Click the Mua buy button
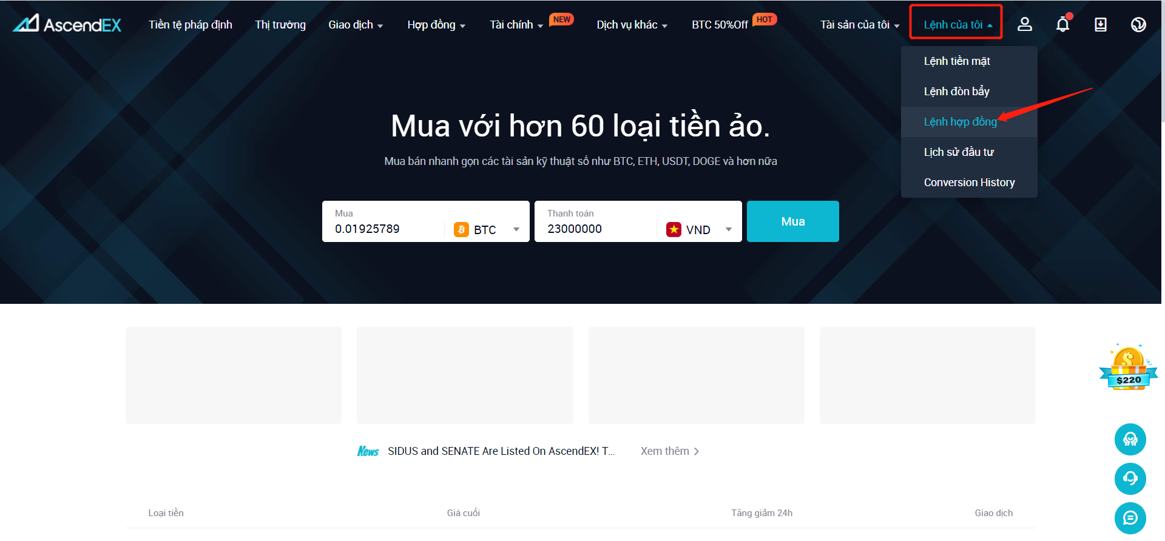The image size is (1165, 541). 792,221
